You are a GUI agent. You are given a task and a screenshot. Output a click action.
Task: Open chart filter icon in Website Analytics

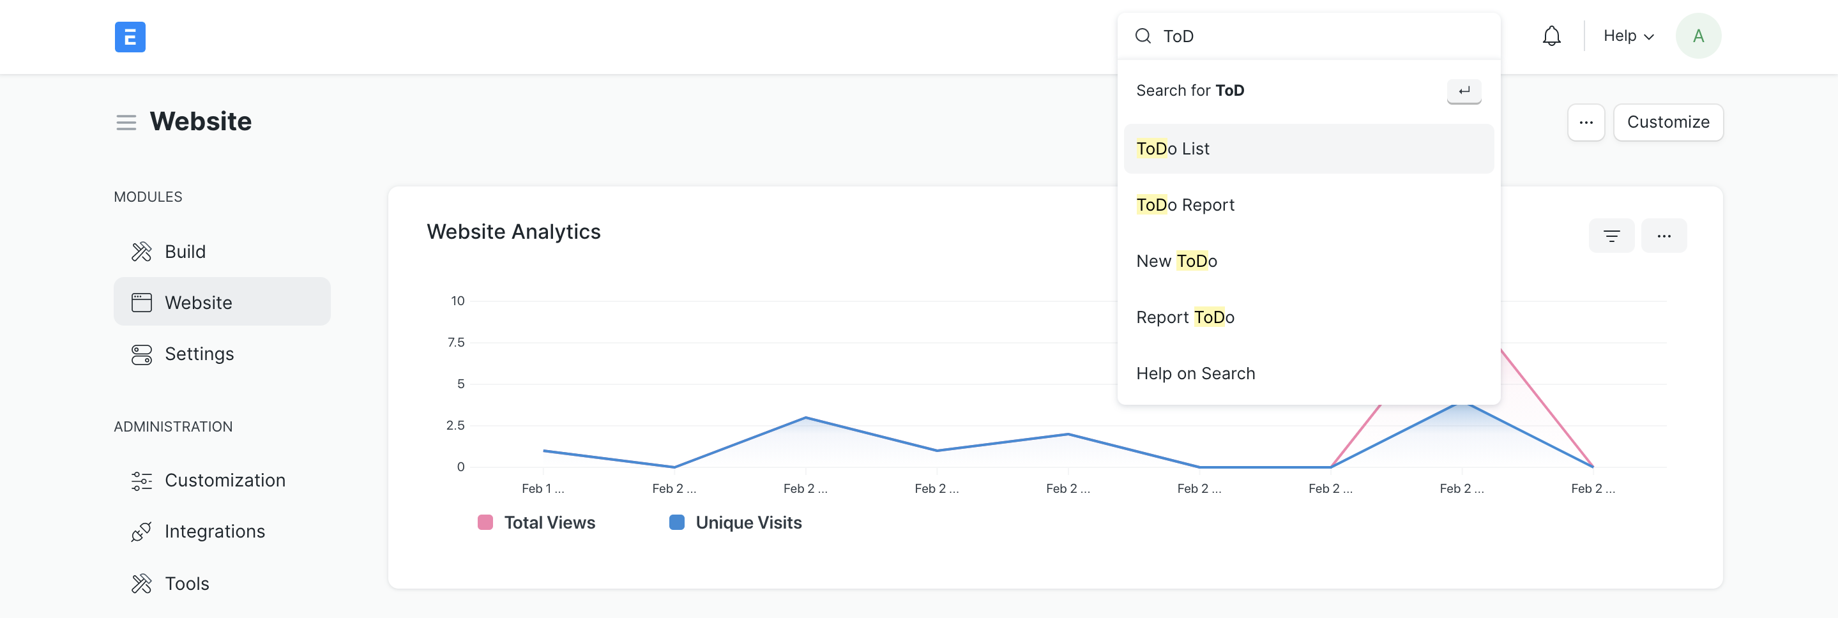point(1611,236)
